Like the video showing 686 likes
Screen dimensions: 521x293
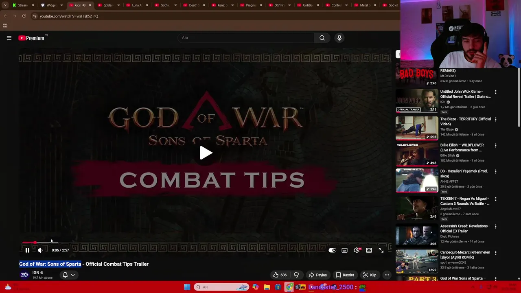(280, 275)
